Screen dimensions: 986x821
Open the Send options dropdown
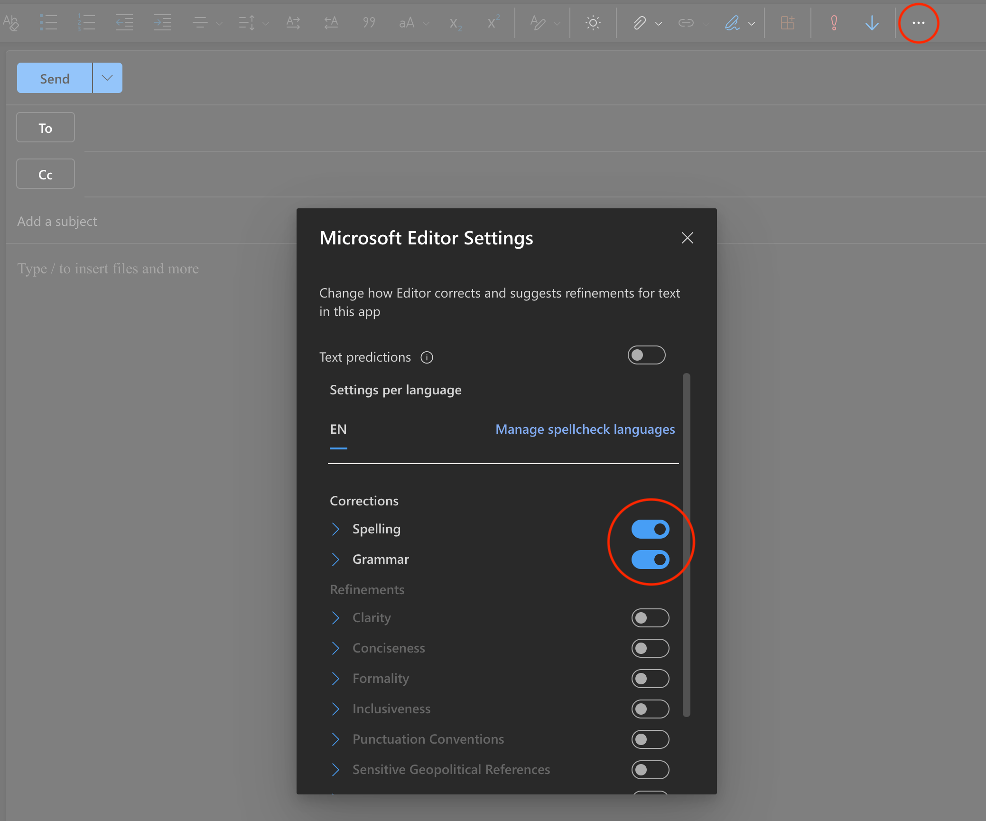107,77
